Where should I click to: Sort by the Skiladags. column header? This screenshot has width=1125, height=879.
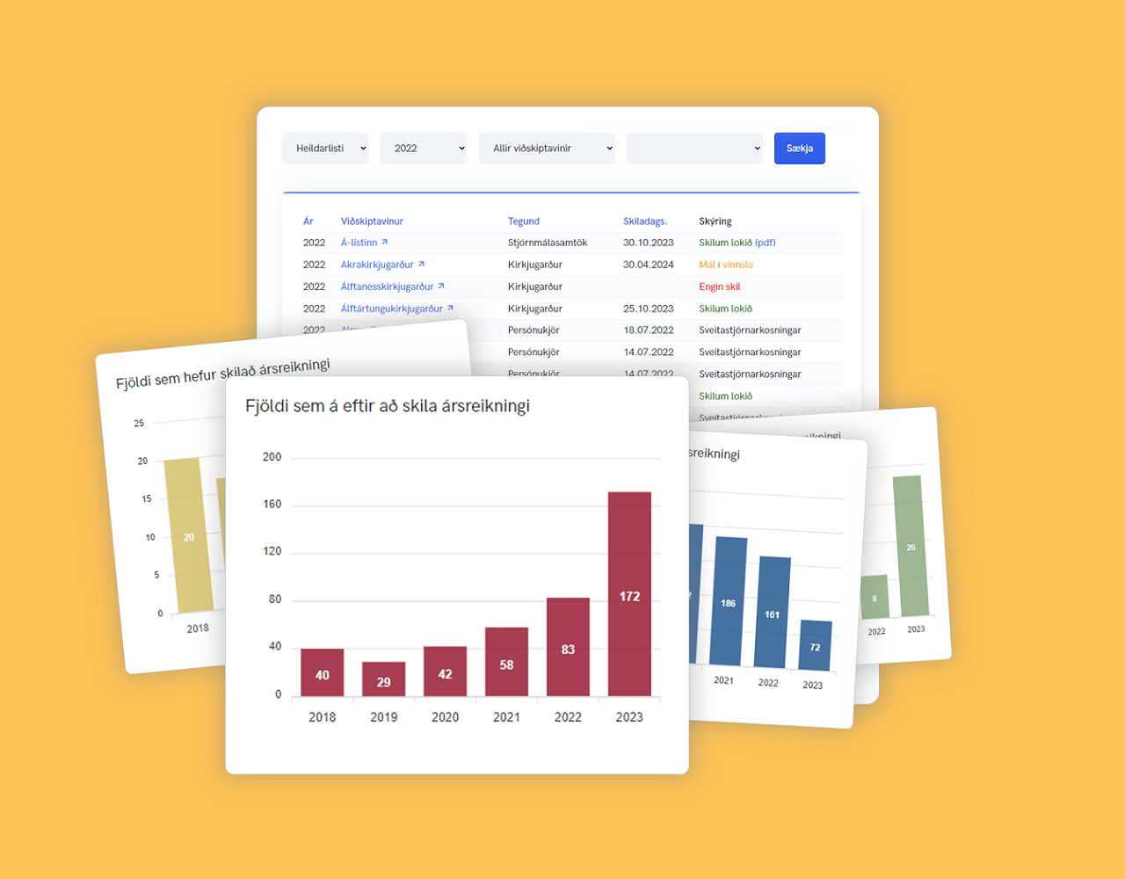click(645, 222)
